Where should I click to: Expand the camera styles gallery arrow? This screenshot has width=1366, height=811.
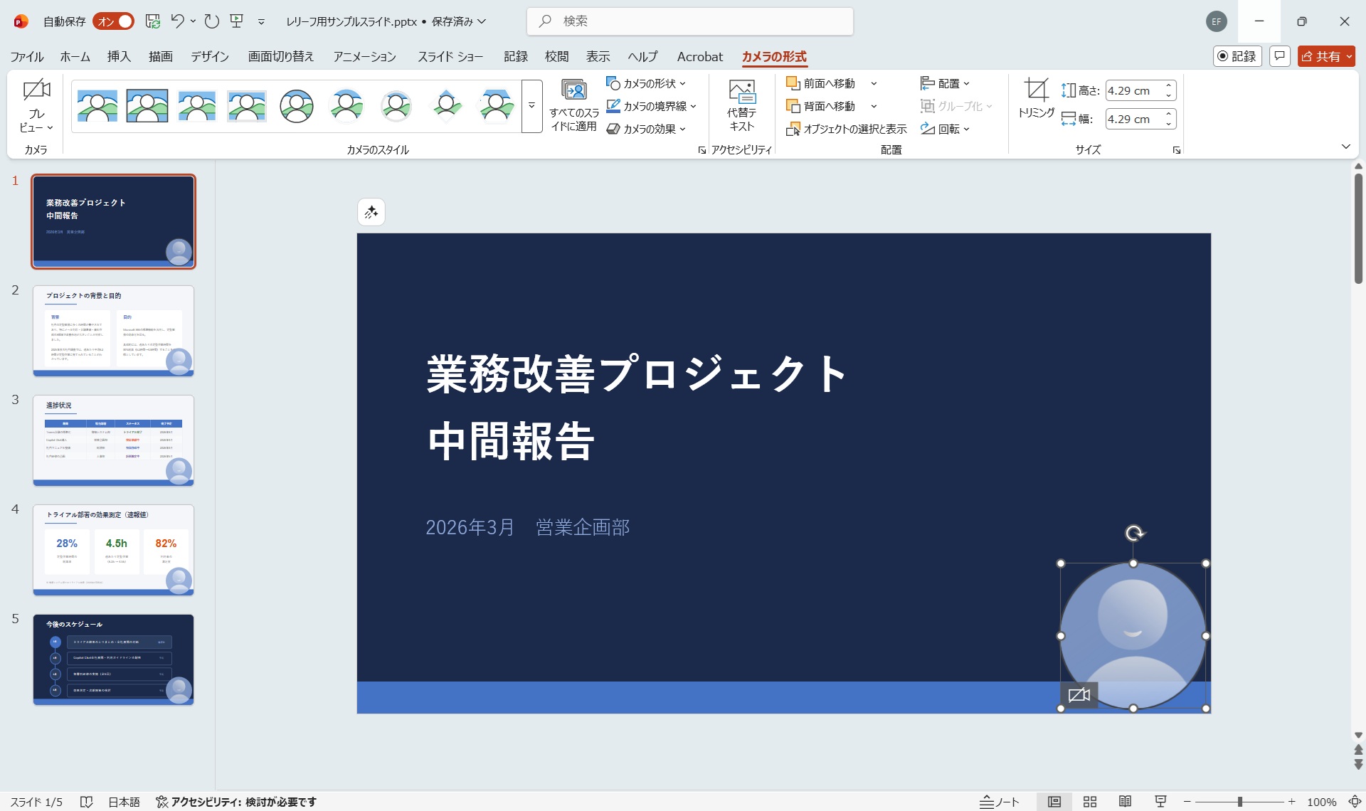tap(531, 105)
